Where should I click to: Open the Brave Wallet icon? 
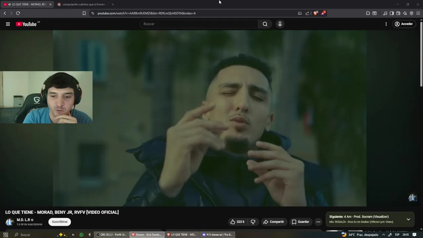(398, 13)
